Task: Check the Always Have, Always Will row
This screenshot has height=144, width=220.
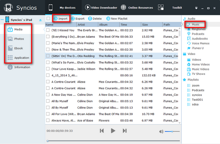Action: click(48, 120)
